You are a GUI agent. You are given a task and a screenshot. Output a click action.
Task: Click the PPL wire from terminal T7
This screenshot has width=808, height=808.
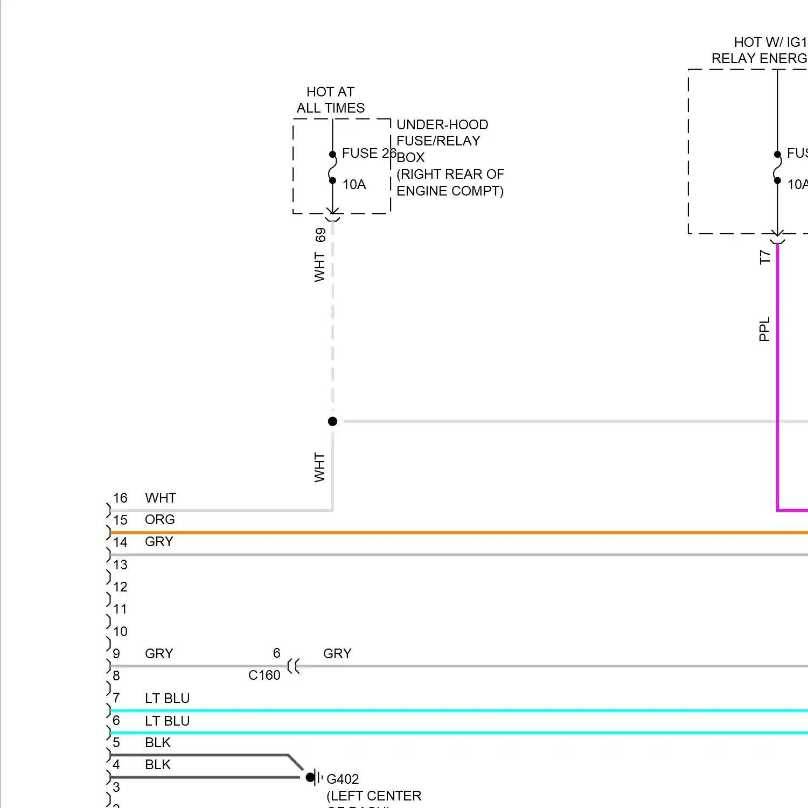[x=777, y=377]
